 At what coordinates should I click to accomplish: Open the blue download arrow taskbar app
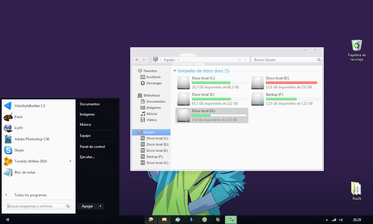191,220
